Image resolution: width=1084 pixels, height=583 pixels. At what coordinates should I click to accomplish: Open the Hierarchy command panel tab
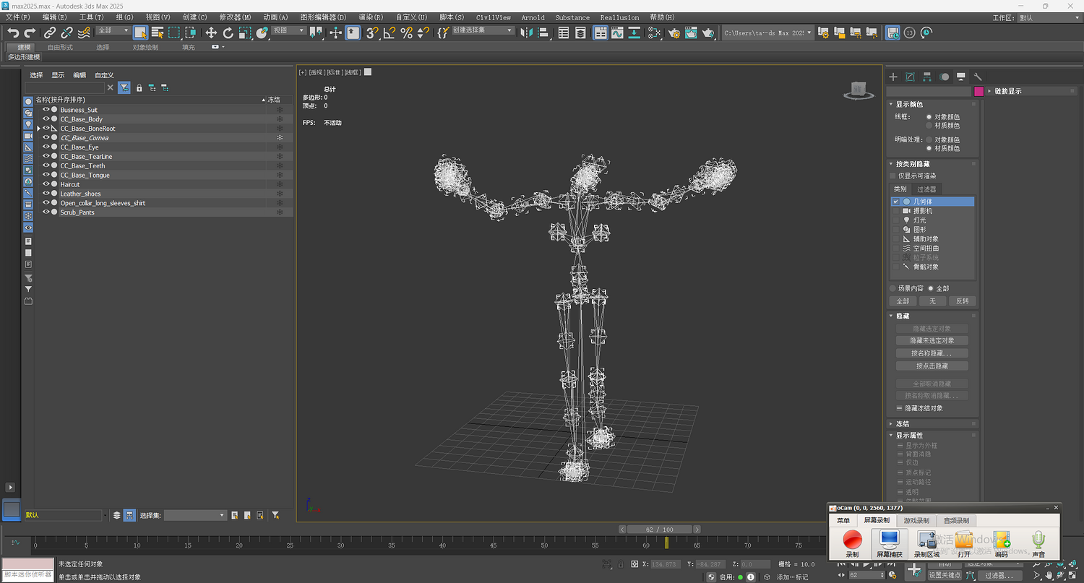click(927, 77)
